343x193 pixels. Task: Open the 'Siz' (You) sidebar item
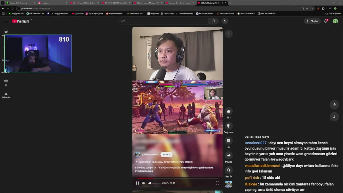(6, 82)
